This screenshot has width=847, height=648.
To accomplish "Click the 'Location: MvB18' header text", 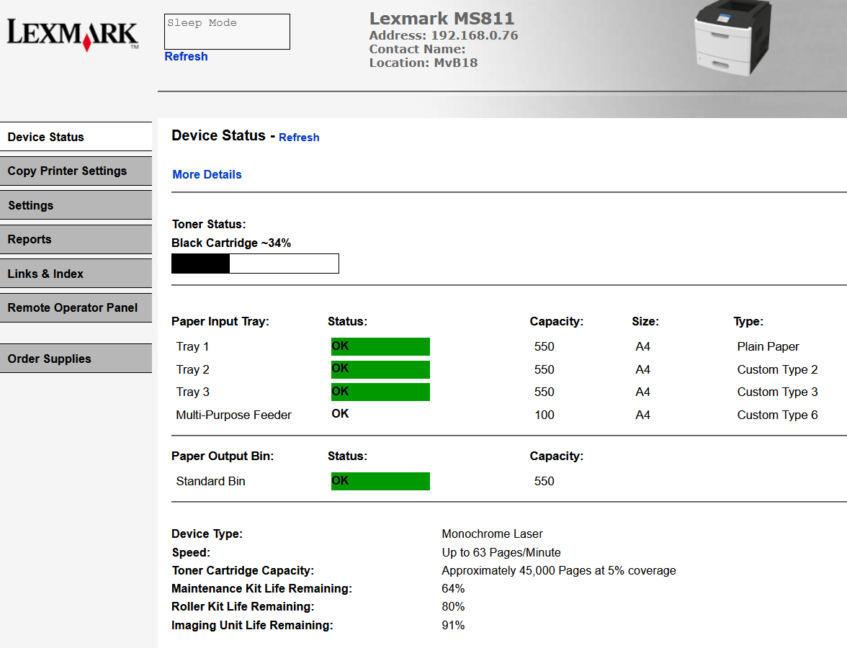I will coord(423,63).
